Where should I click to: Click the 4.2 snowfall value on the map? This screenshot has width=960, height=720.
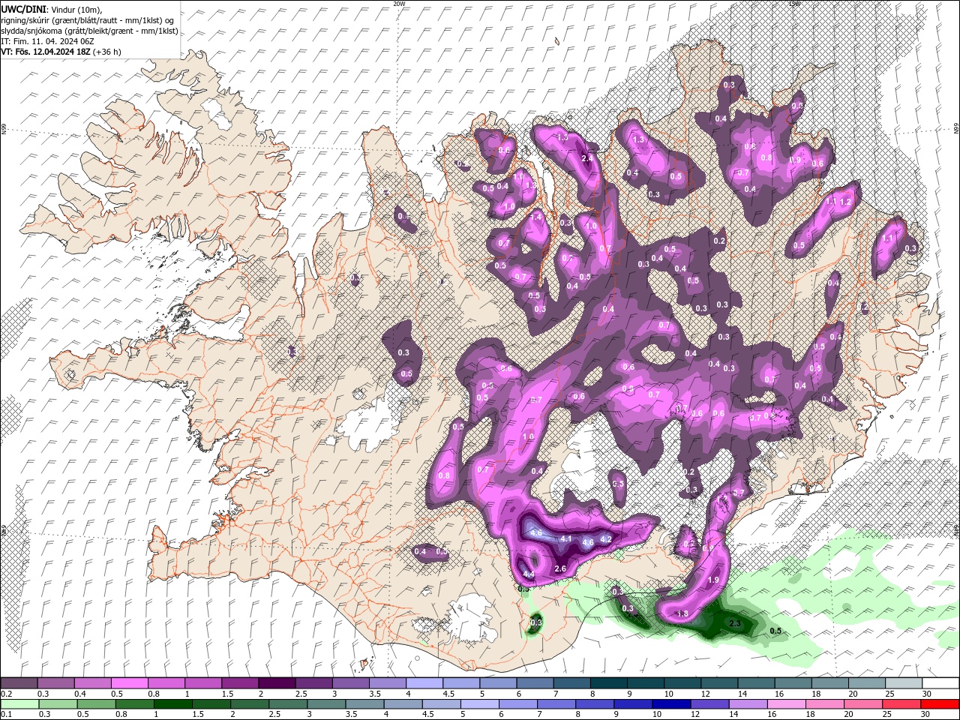607,538
